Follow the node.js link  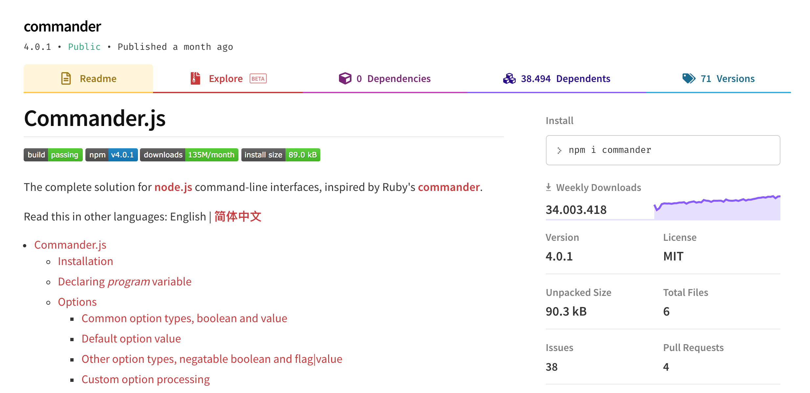click(x=173, y=187)
